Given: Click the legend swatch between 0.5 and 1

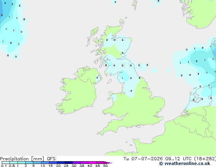Looking at the screenshot, I should tap(14, 163).
